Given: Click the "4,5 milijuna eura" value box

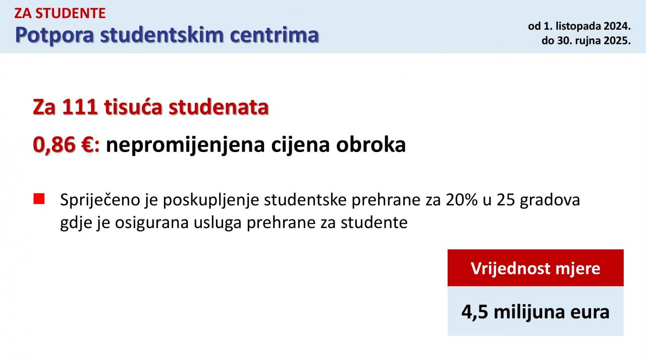Looking at the screenshot, I should tap(535, 311).
